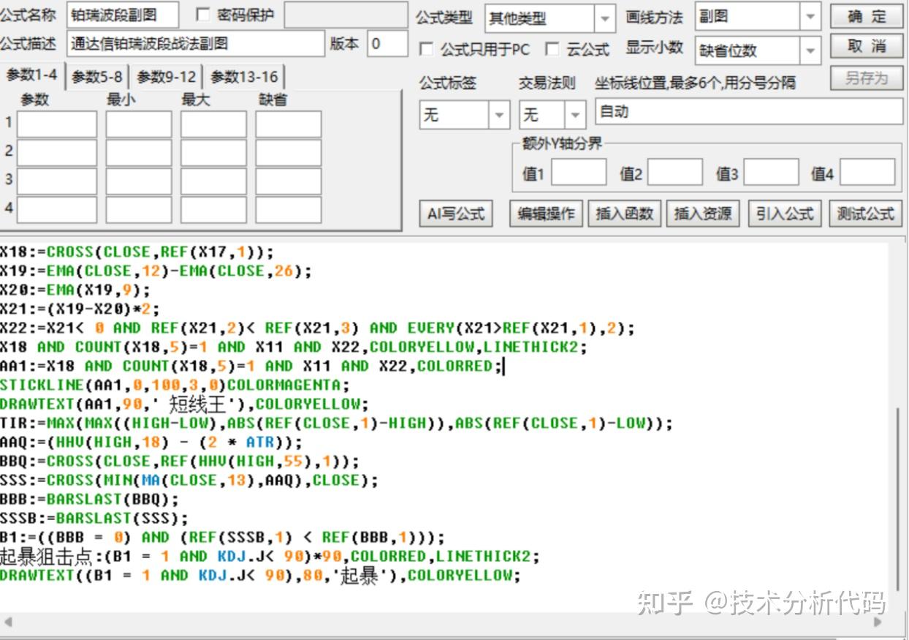Viewport: 909px width, 640px height.
Task: Click the 版本 number field
Action: coord(387,44)
